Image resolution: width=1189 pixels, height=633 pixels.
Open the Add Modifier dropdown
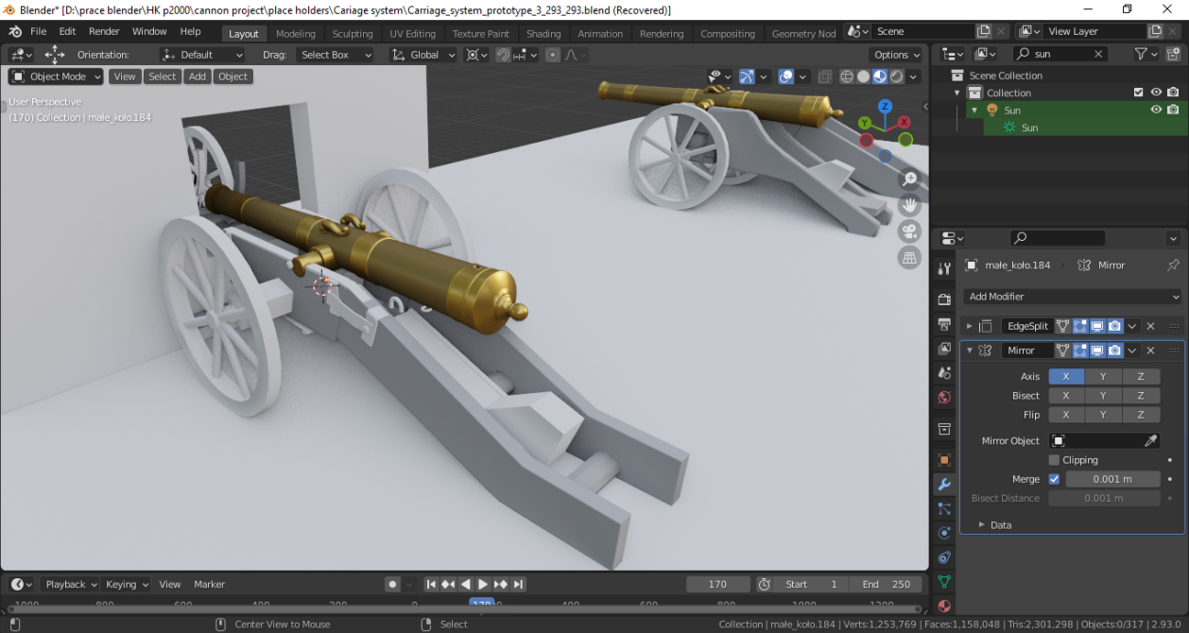click(x=1074, y=297)
